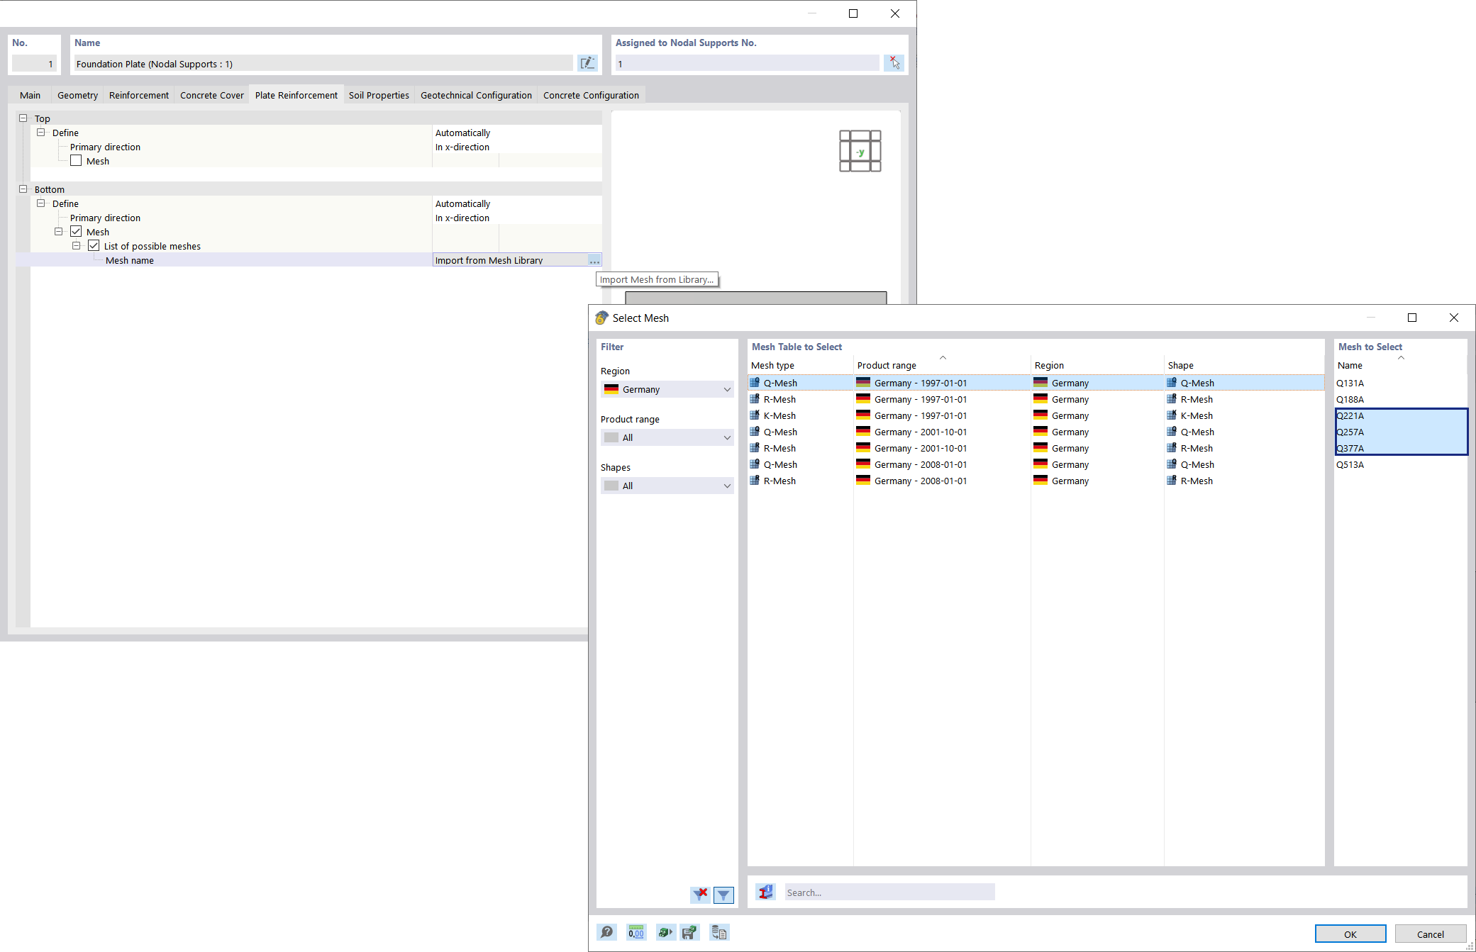
Task: Open the Product range filter dropdown
Action: click(x=667, y=437)
